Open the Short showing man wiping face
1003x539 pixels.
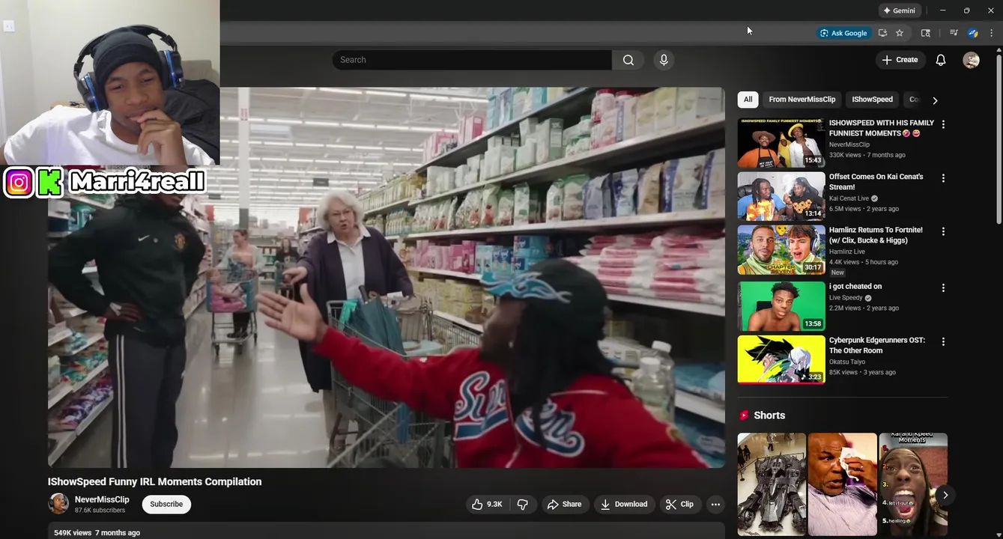[842, 484]
